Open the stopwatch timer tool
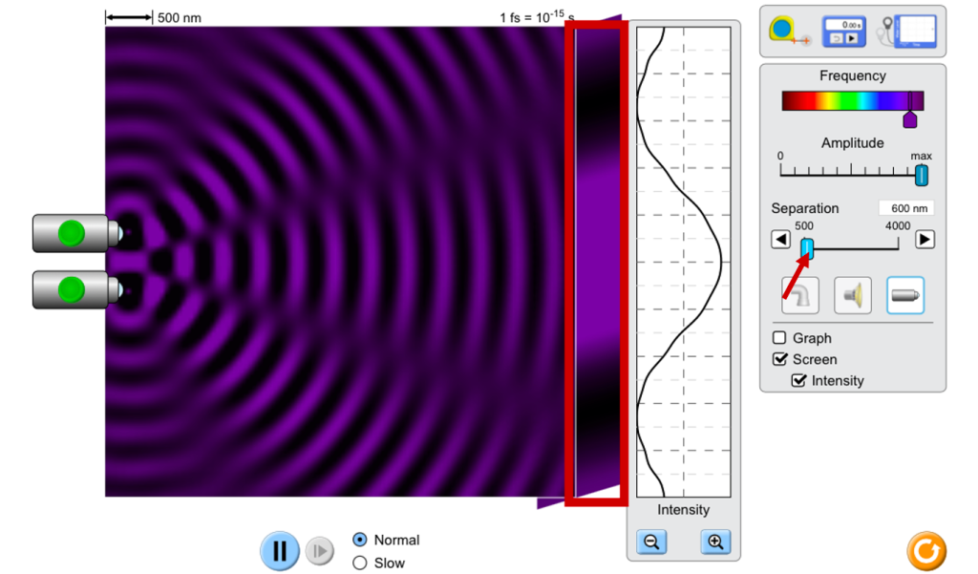This screenshot has width=978, height=574. [x=843, y=32]
